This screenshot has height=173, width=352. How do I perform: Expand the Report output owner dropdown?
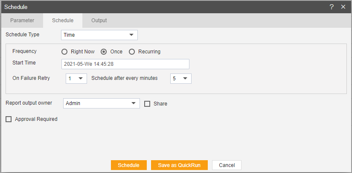(102, 103)
